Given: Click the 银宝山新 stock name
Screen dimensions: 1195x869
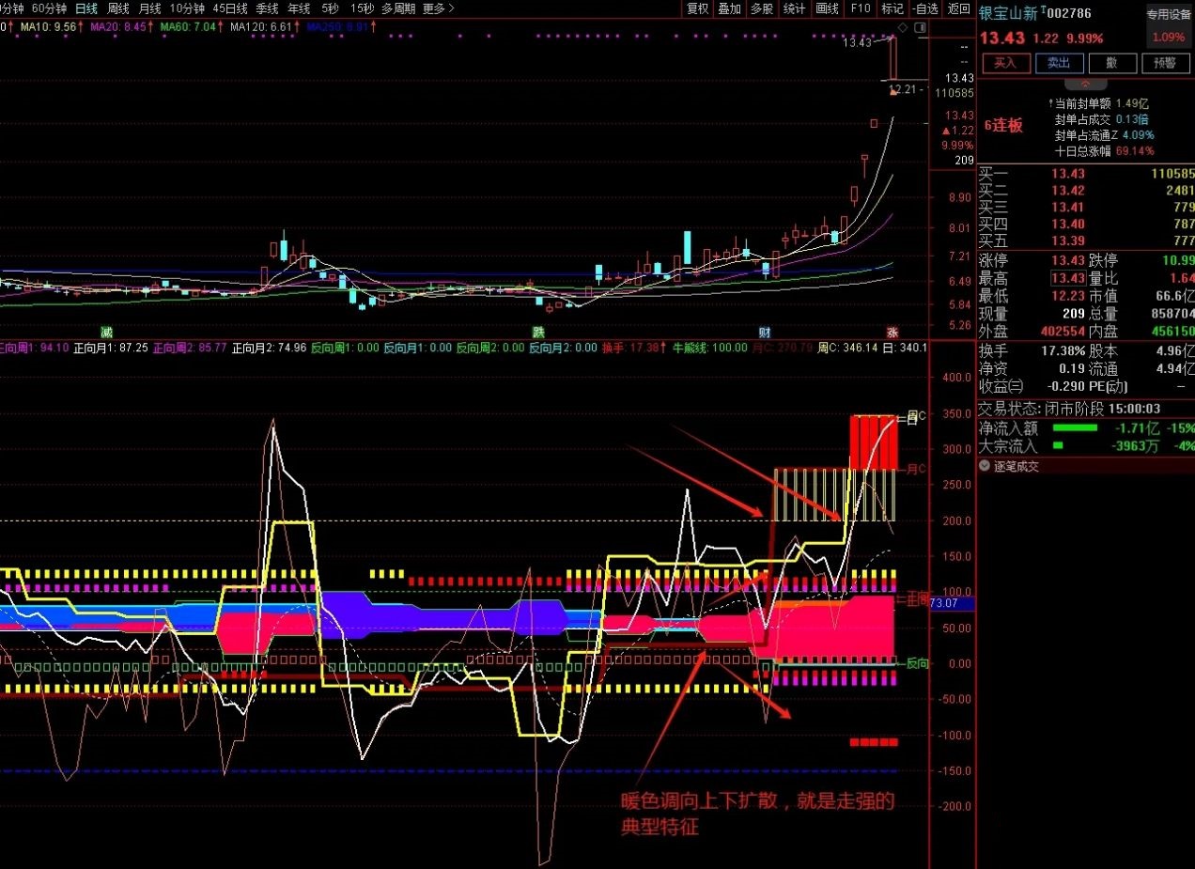Looking at the screenshot, I should pyautogui.click(x=1010, y=13).
